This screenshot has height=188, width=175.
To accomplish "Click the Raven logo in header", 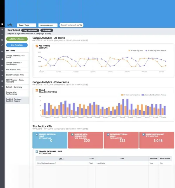I will tap(10, 25).
